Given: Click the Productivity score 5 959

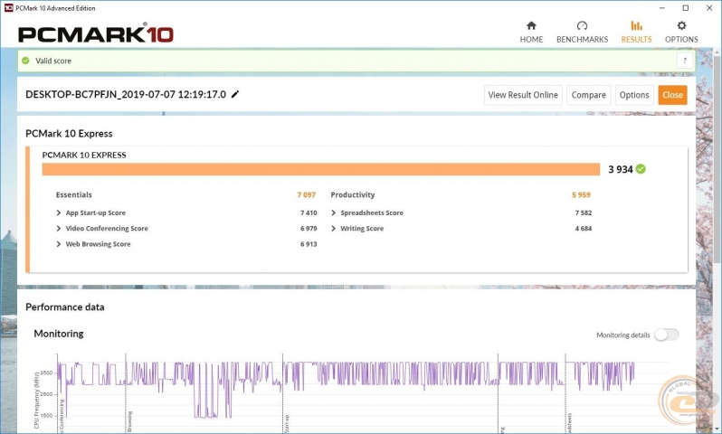Looking at the screenshot, I should [581, 194].
